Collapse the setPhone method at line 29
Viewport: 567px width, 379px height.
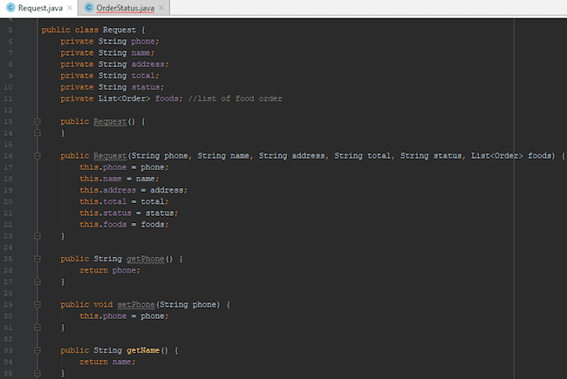[x=38, y=305]
